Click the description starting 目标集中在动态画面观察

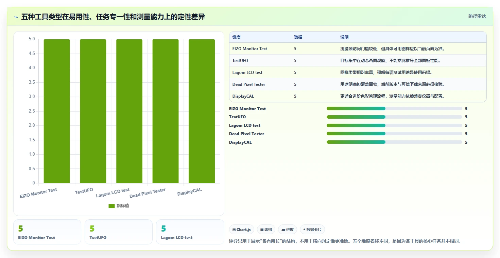pyautogui.click(x=391, y=61)
